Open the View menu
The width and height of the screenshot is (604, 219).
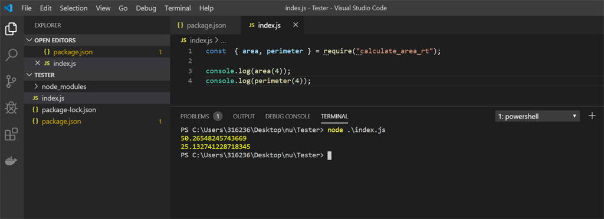pyautogui.click(x=103, y=8)
